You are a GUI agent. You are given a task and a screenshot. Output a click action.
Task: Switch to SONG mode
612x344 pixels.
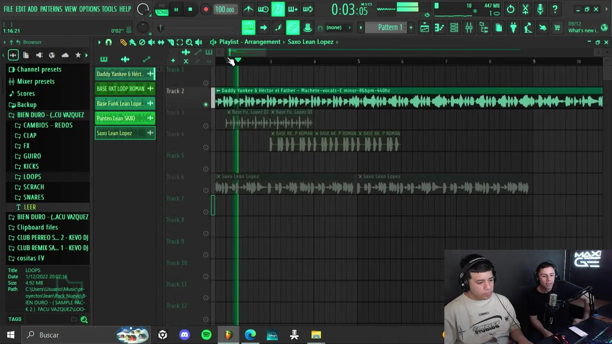(x=162, y=12)
